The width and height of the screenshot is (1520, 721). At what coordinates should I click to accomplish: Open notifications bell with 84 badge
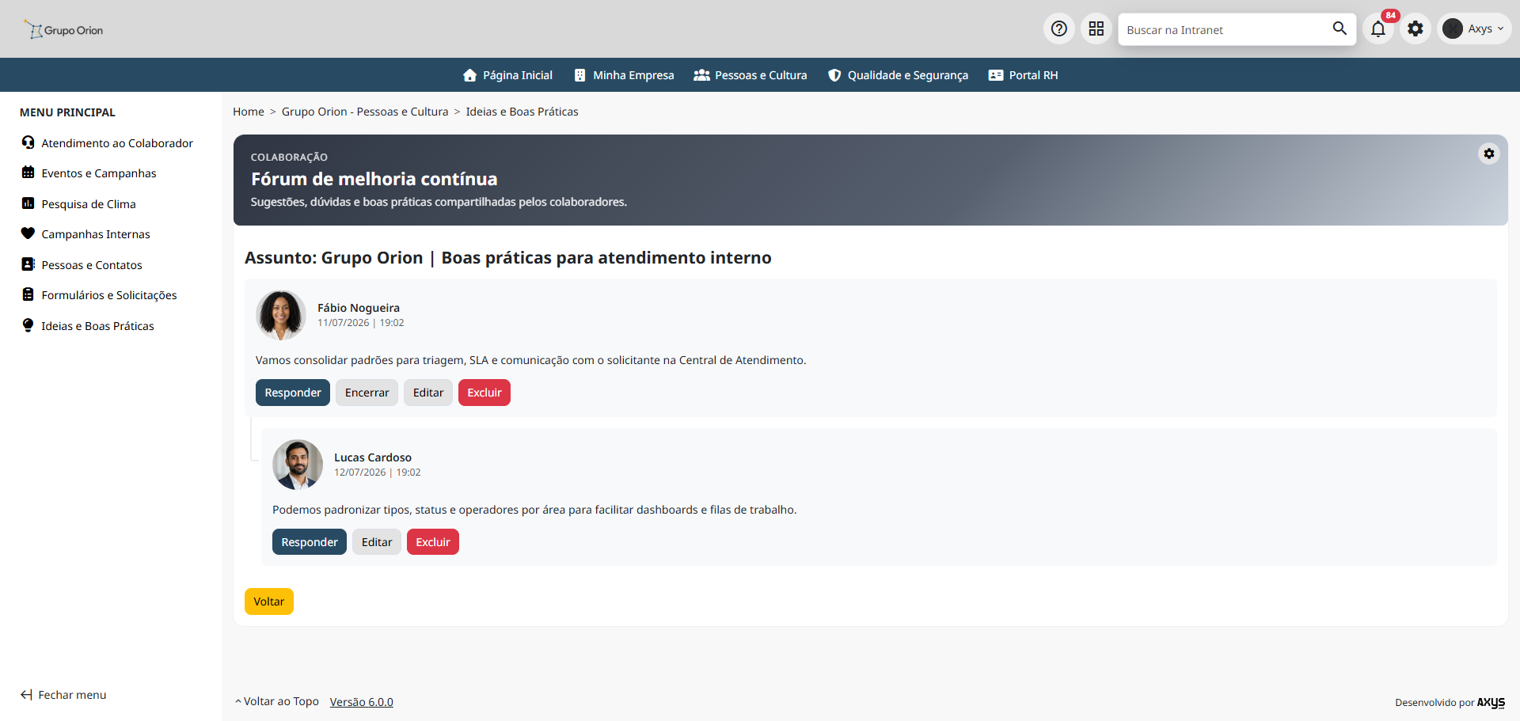(x=1378, y=29)
